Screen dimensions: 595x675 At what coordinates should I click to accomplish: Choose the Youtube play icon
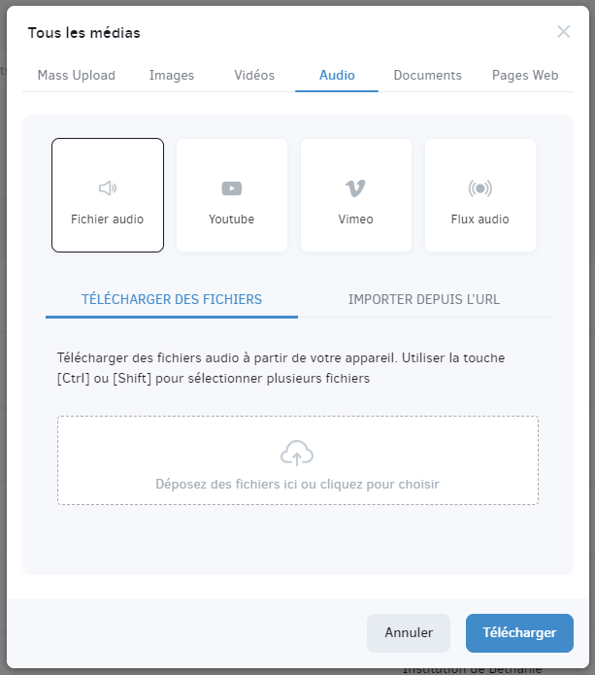coord(231,188)
